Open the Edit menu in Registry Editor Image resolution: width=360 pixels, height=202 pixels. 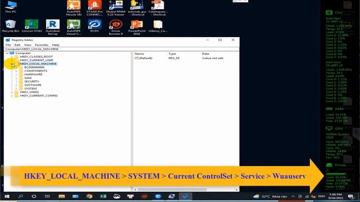[17, 45]
